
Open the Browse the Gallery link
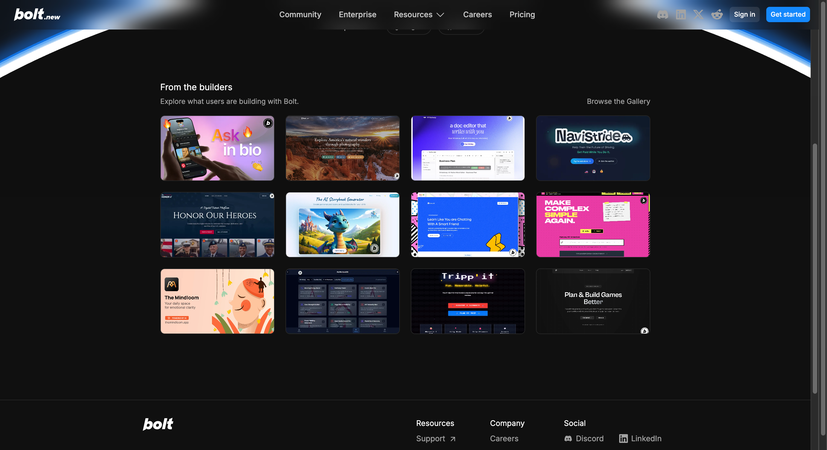click(x=618, y=101)
